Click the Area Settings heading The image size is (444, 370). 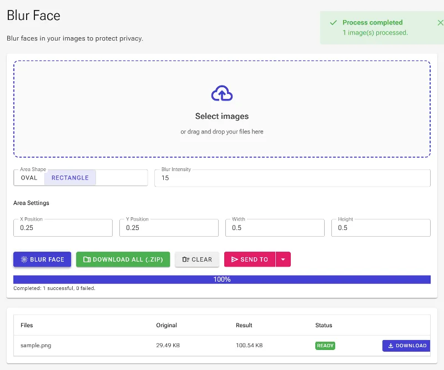click(31, 203)
